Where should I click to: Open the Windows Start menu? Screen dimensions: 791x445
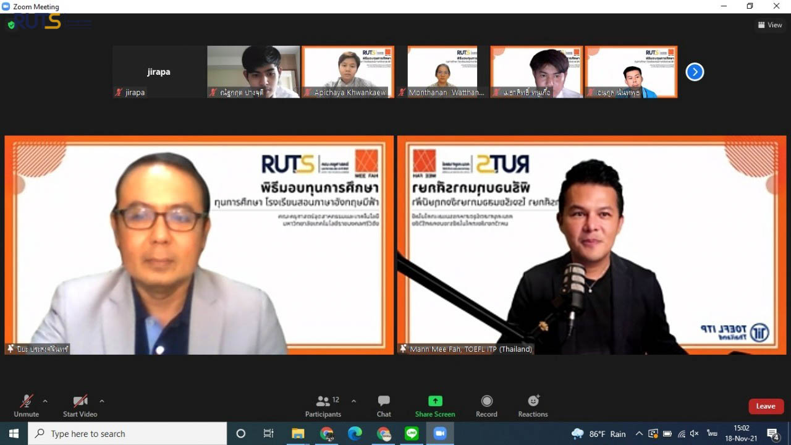[14, 433]
